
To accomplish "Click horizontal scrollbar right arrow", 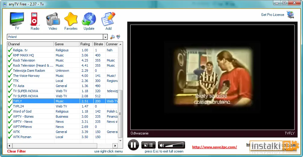I will pos(115,146).
